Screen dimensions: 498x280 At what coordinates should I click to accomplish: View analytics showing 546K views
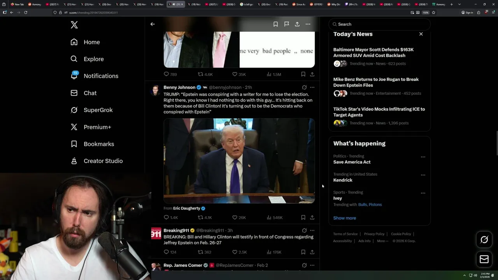click(274, 218)
